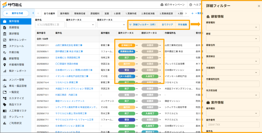Click the 請求管理 bank icon in sidebar
This screenshot has height=133, width=262.
click(5, 34)
